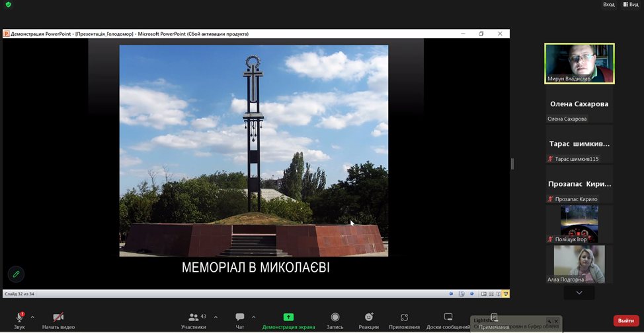The image size is (644, 333).
Task: Expand options arrow next to Чат
Action: (253, 317)
